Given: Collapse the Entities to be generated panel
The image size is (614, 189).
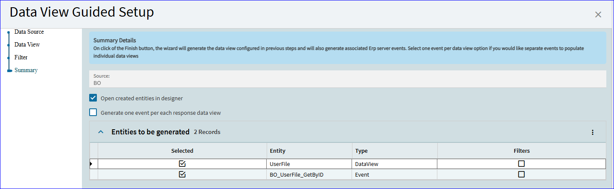Looking at the screenshot, I should pyautogui.click(x=101, y=132).
